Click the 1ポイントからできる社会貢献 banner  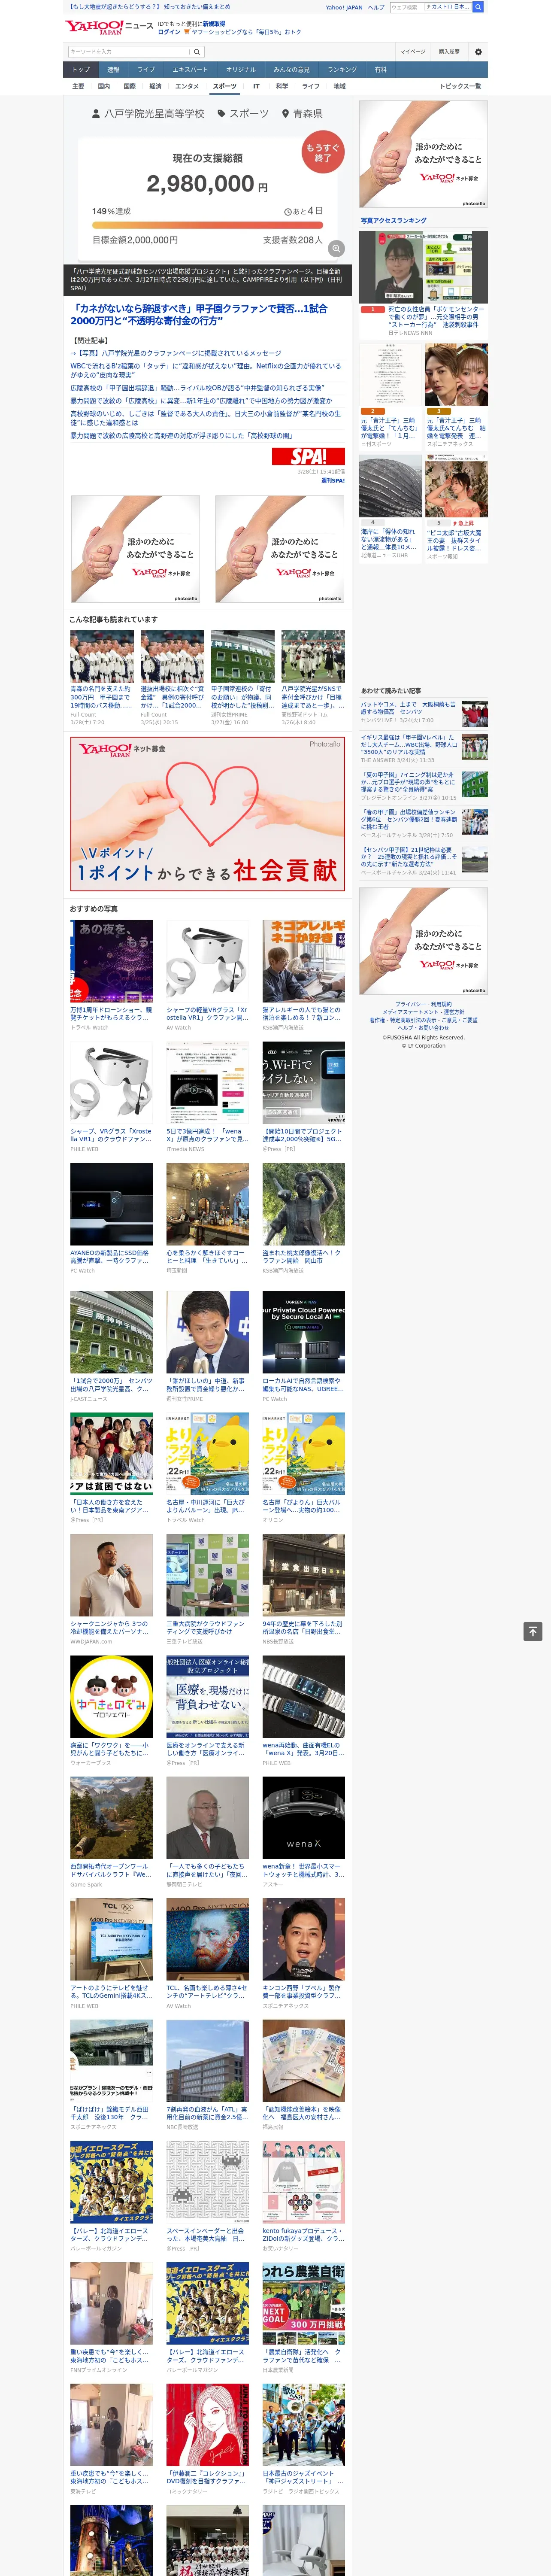(x=207, y=813)
